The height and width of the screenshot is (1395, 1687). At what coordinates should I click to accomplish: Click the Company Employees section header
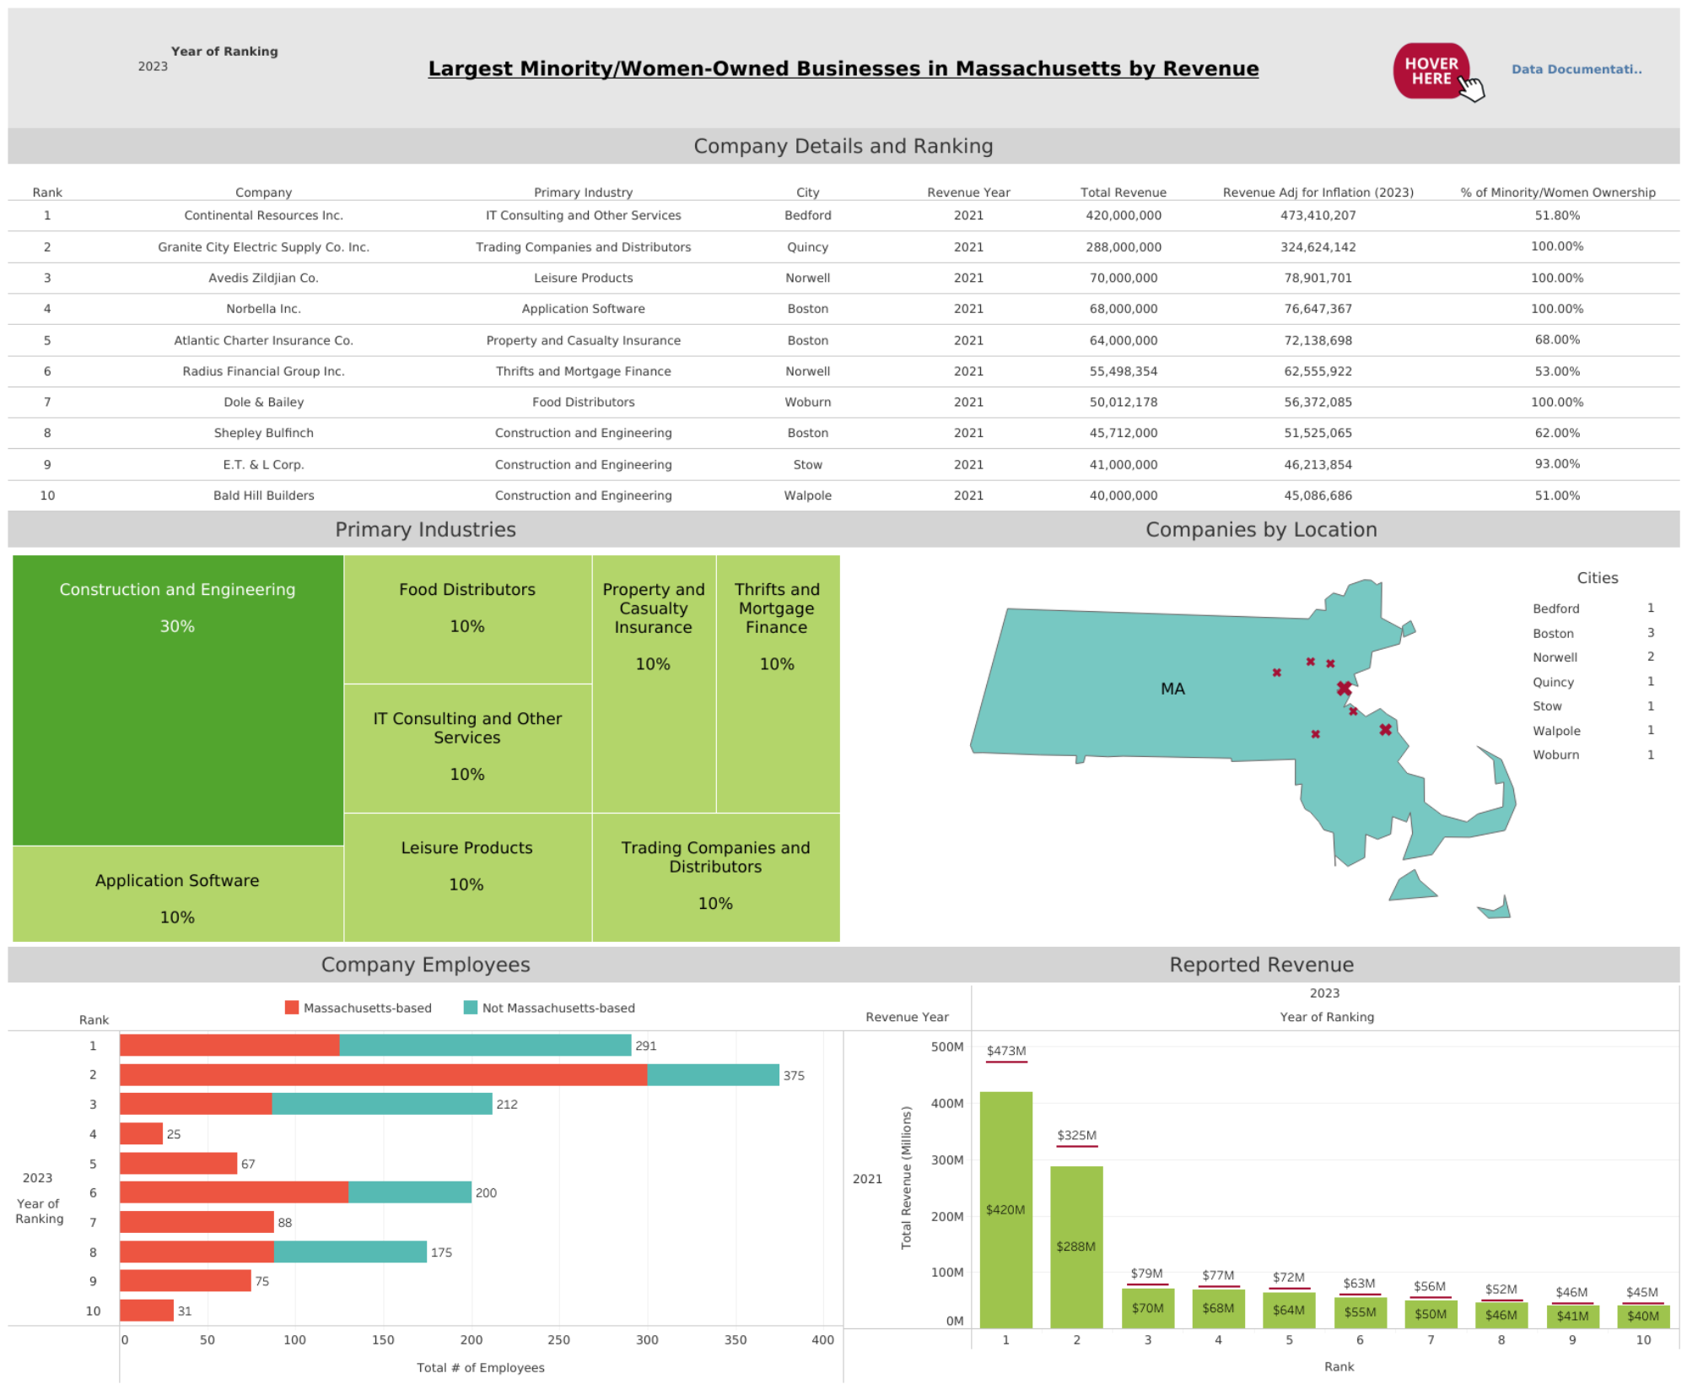[425, 965]
